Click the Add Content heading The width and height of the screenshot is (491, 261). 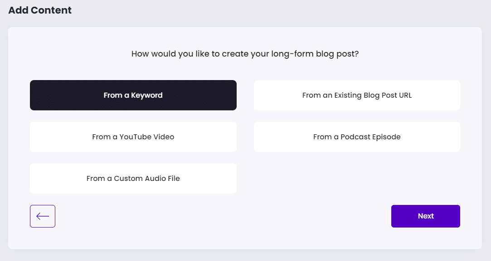(40, 10)
